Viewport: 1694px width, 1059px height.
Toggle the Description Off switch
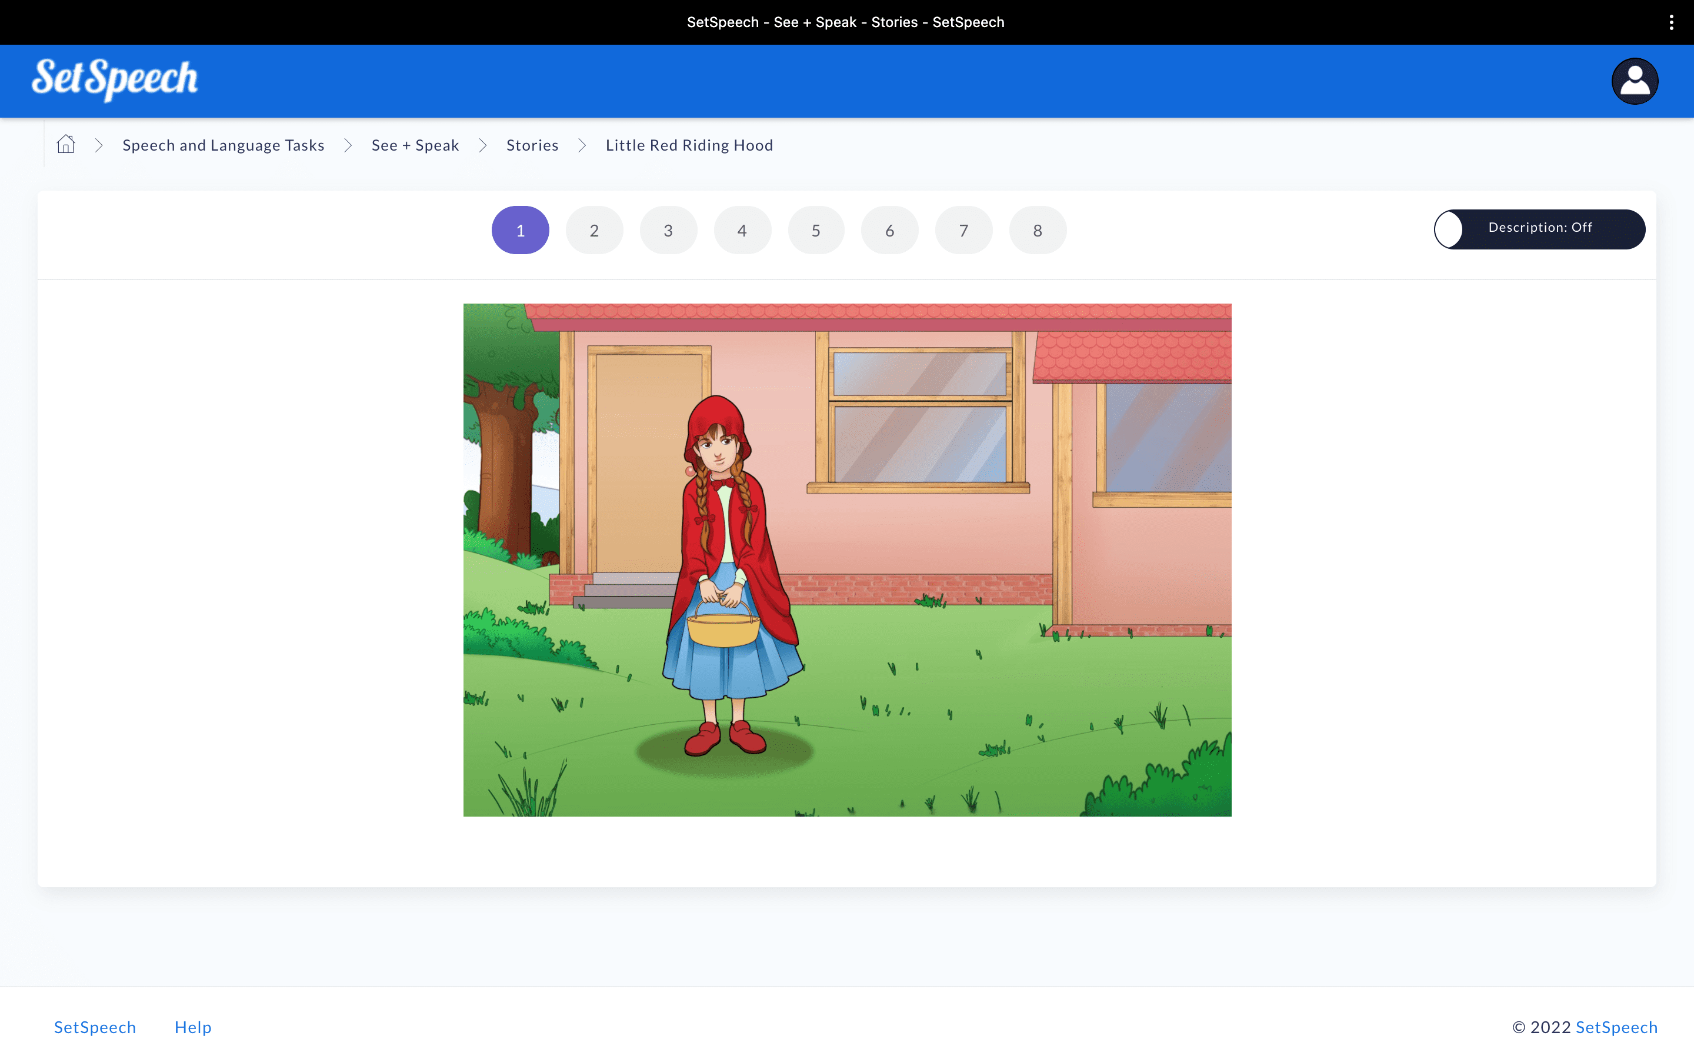coord(1539,229)
